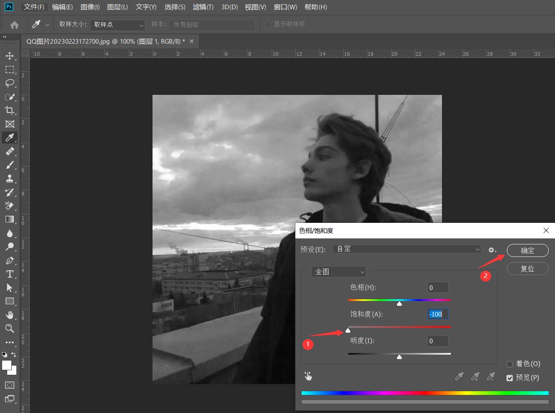
Task: Open the 视图(V) menu
Action: 255,7
